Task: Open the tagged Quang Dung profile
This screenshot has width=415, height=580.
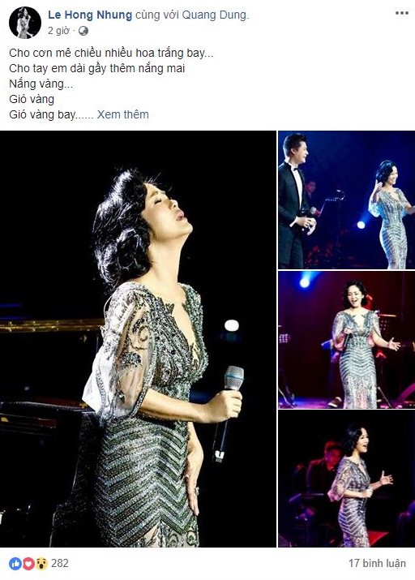Action: (216, 15)
